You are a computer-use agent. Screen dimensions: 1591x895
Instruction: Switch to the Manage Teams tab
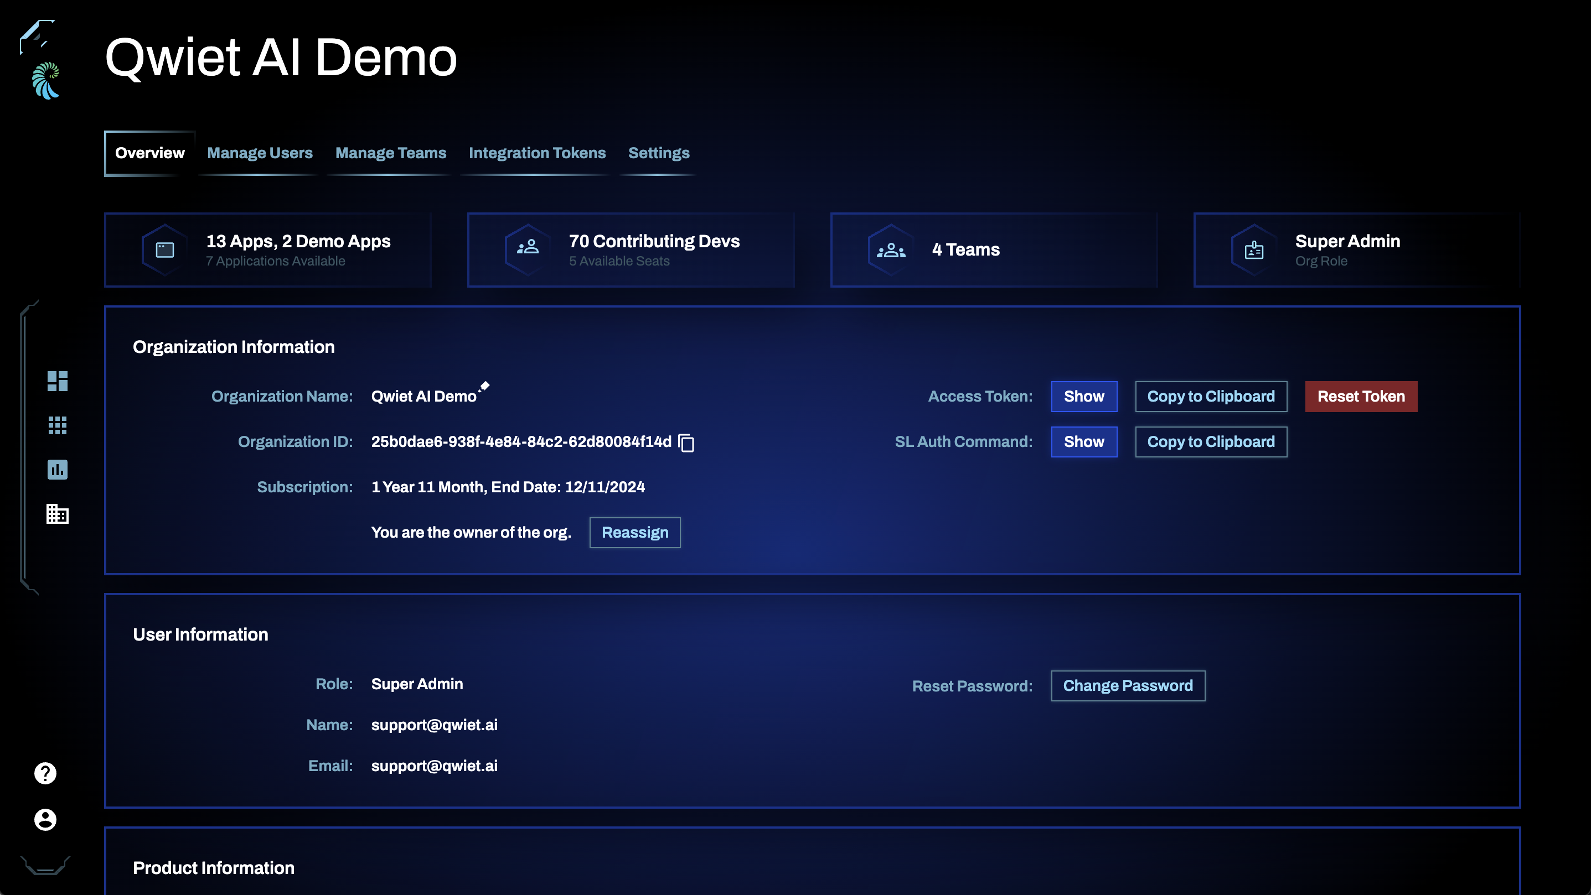point(391,153)
